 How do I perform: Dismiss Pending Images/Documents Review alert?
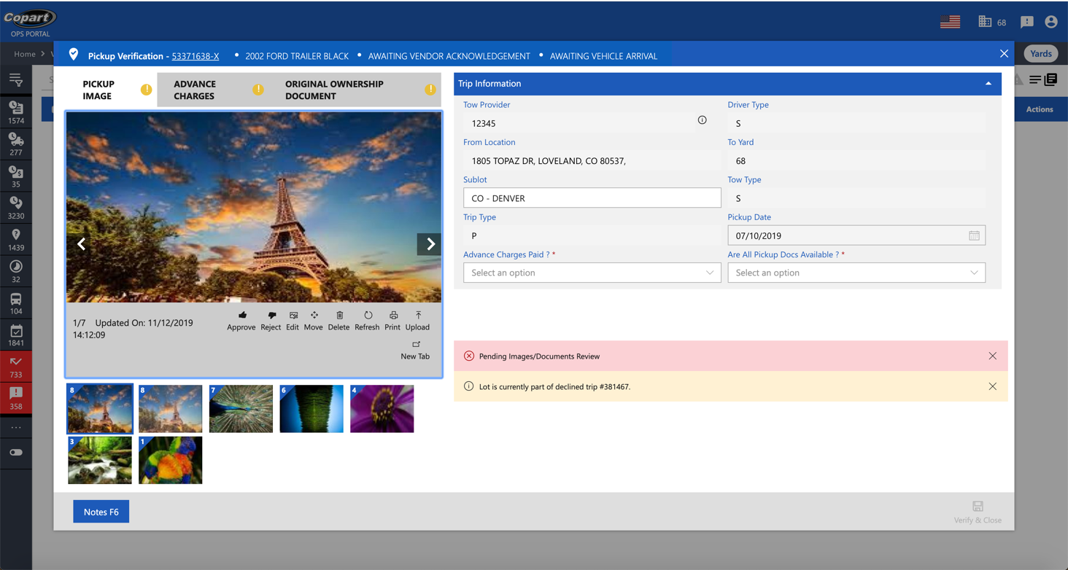tap(992, 356)
